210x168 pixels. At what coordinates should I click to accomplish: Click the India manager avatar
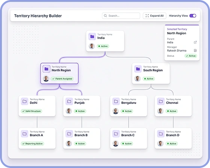pos(92,46)
